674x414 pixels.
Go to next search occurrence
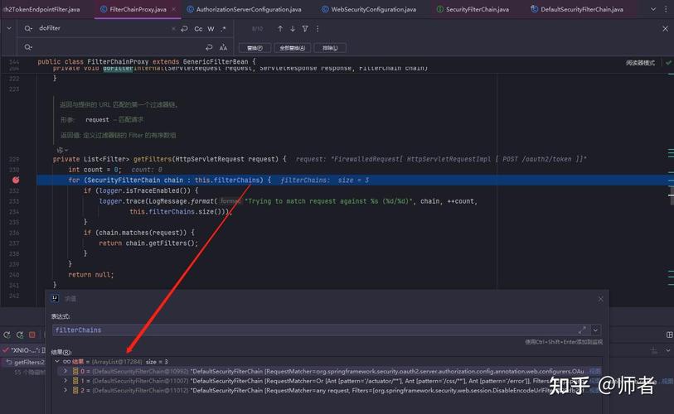[x=293, y=29]
